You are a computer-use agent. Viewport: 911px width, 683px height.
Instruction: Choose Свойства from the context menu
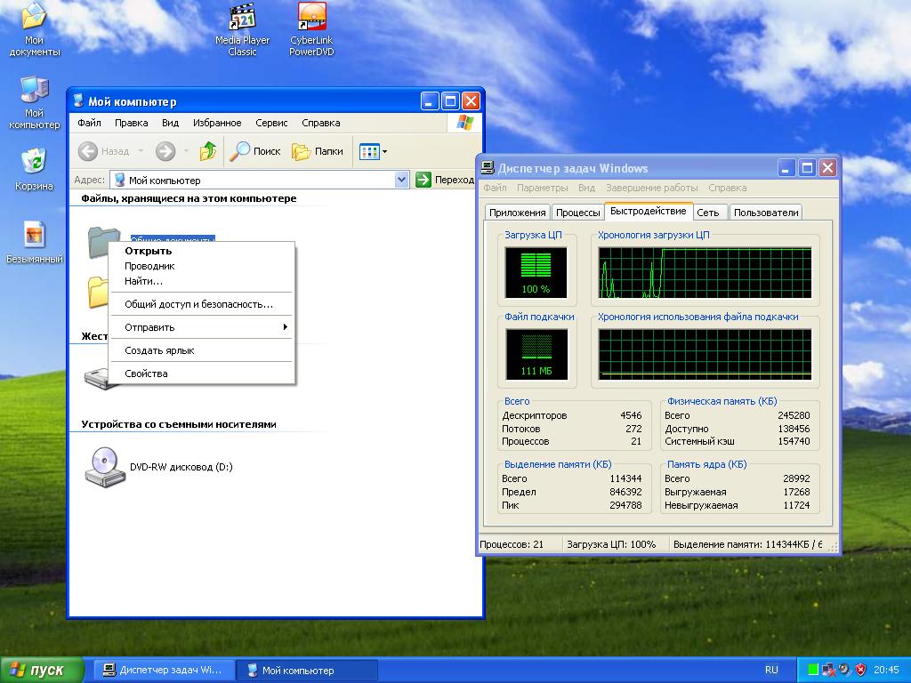pyautogui.click(x=201, y=374)
